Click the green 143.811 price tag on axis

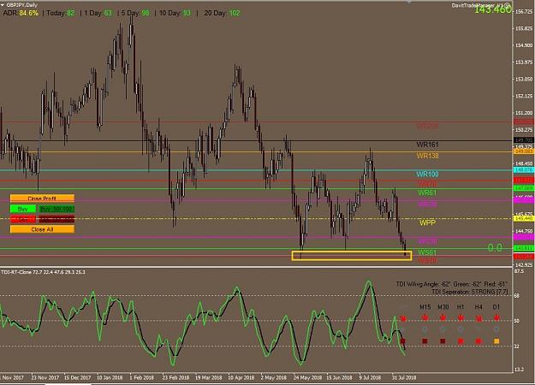tap(524, 248)
